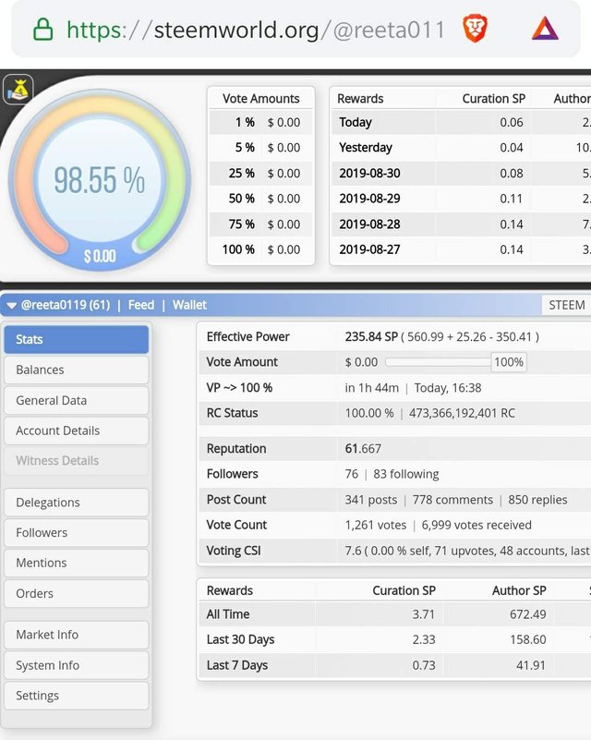This screenshot has width=591, height=740.
Task: Click the 75 % vote amount row
Action: coord(260,224)
